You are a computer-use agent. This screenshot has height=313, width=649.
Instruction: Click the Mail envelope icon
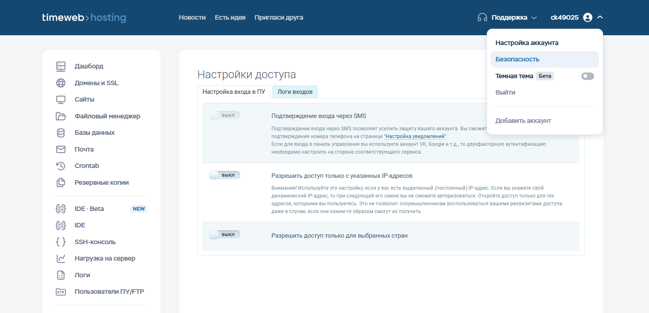pos(61,150)
